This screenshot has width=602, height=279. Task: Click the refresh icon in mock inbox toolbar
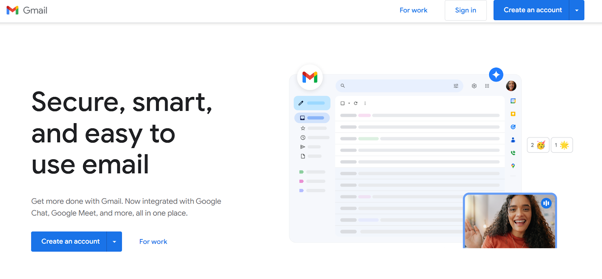(x=356, y=103)
